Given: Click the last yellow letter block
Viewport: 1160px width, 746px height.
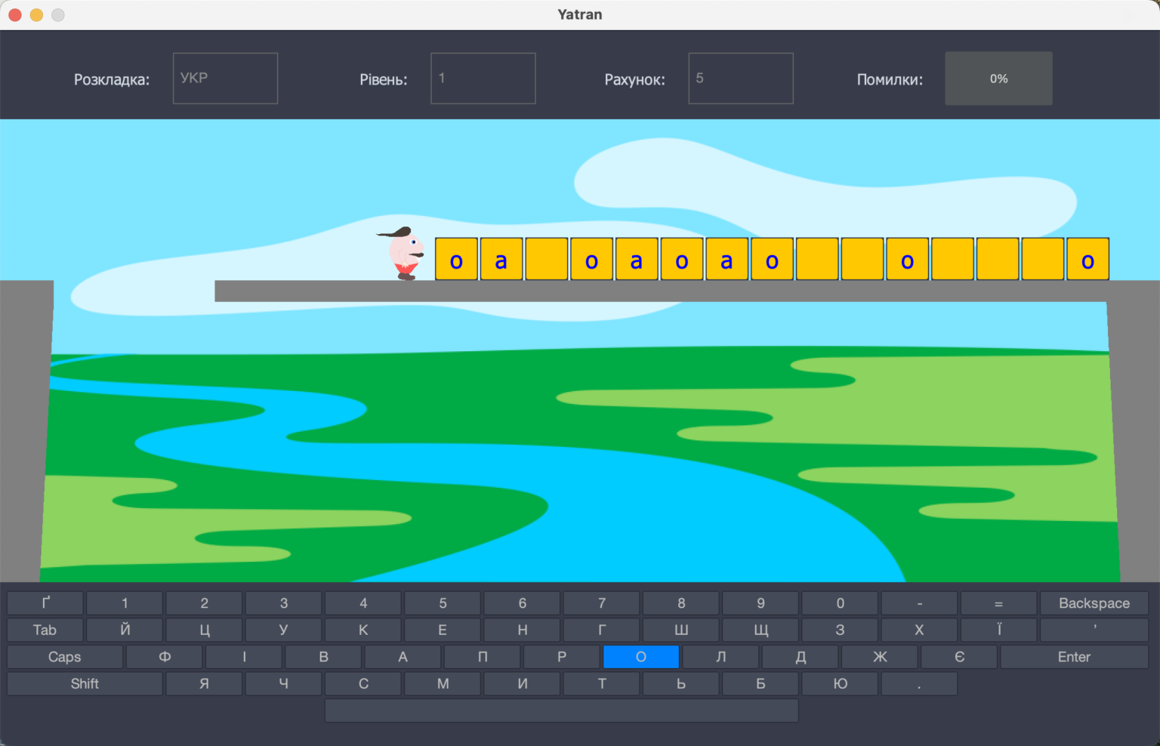Looking at the screenshot, I should pyautogui.click(x=1087, y=260).
